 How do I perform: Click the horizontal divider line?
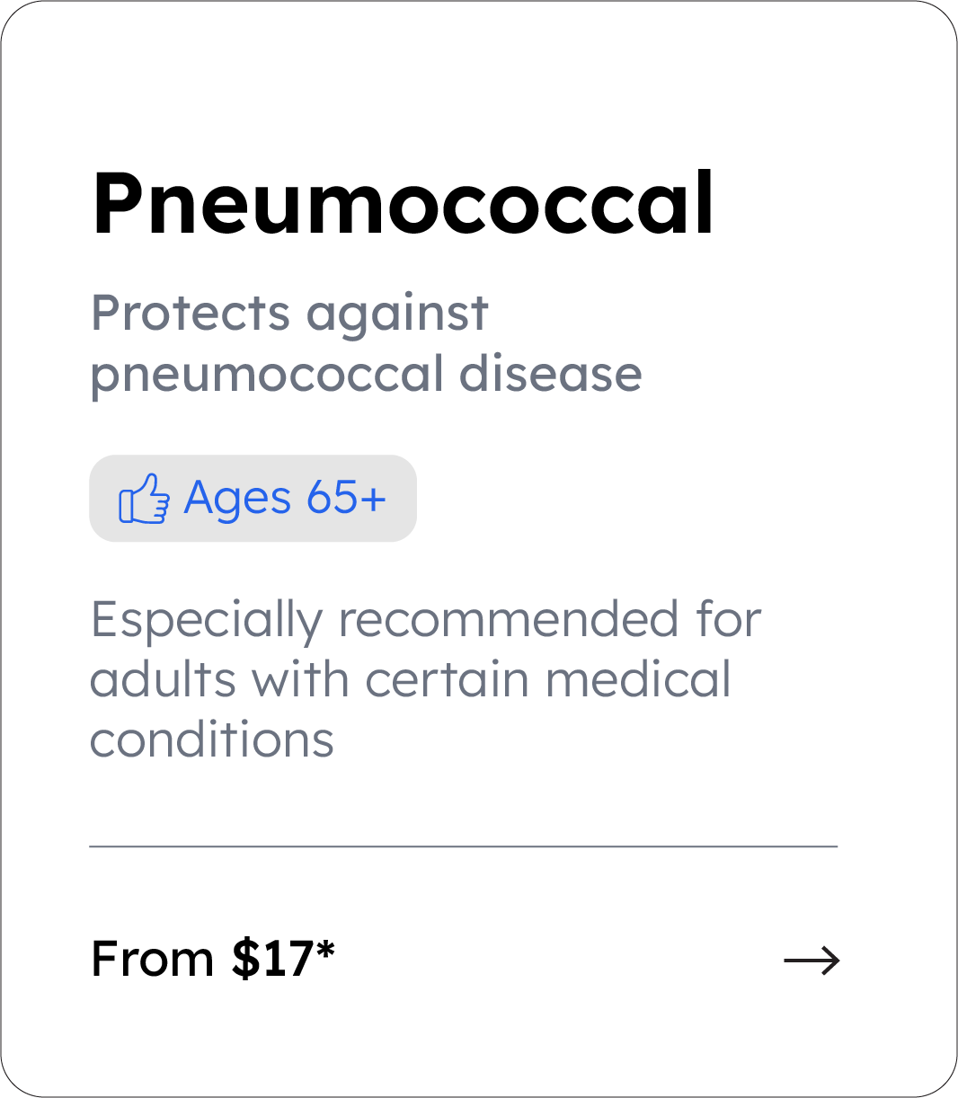point(463,846)
